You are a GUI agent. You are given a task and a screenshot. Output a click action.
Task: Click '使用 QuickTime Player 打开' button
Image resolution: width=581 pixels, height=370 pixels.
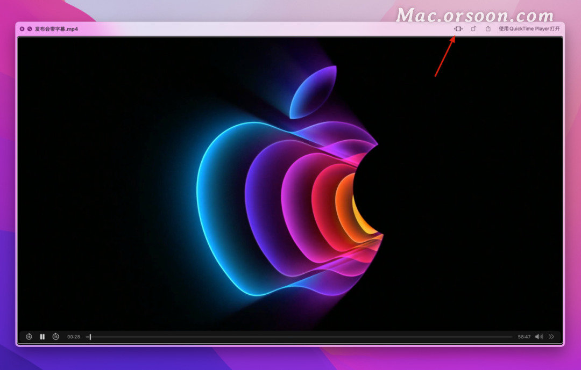(x=529, y=29)
